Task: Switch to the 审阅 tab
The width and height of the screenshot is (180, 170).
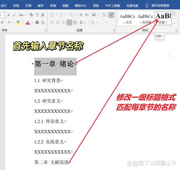Action: tap(53, 5)
